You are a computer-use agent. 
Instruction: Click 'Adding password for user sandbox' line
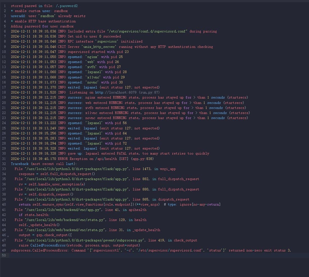coord(42,26)
